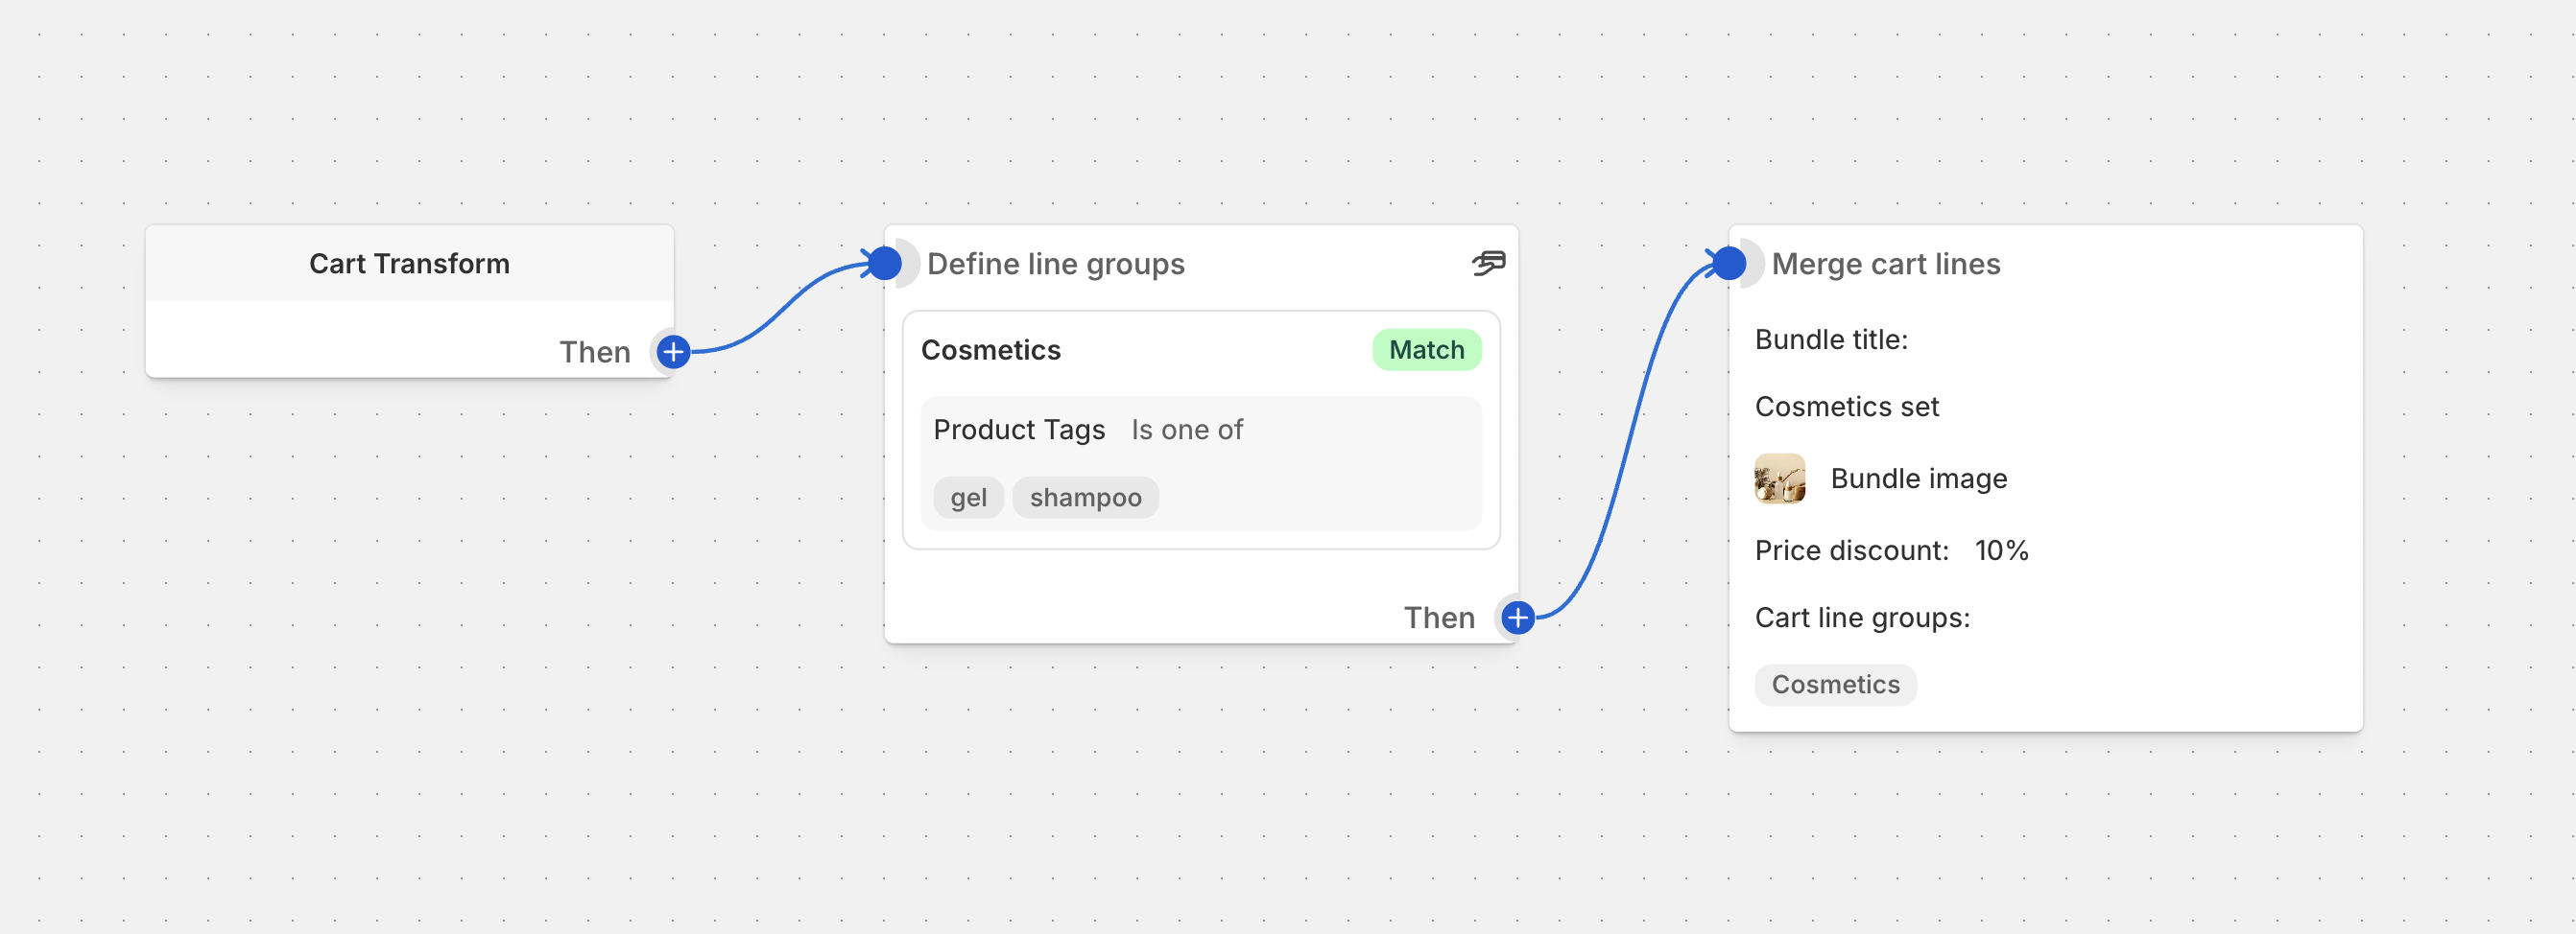The height and width of the screenshot is (934, 2576).
Task: Click the 10% price discount value
Action: click(x=2001, y=550)
